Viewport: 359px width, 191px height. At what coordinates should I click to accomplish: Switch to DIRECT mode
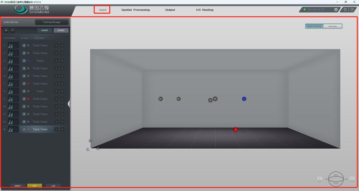(18, 186)
